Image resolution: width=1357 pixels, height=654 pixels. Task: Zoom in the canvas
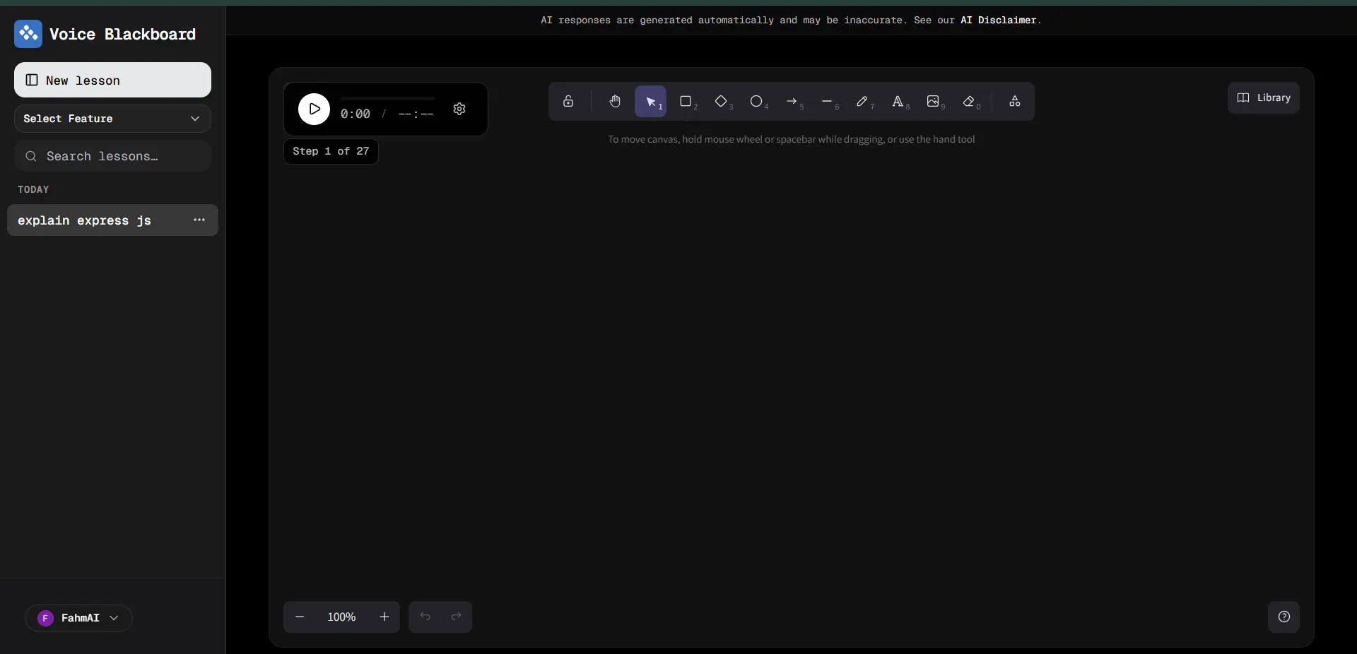pyautogui.click(x=384, y=617)
